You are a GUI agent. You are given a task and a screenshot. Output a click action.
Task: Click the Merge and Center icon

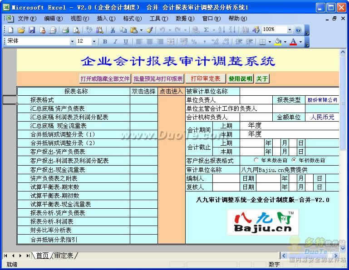[171, 41]
